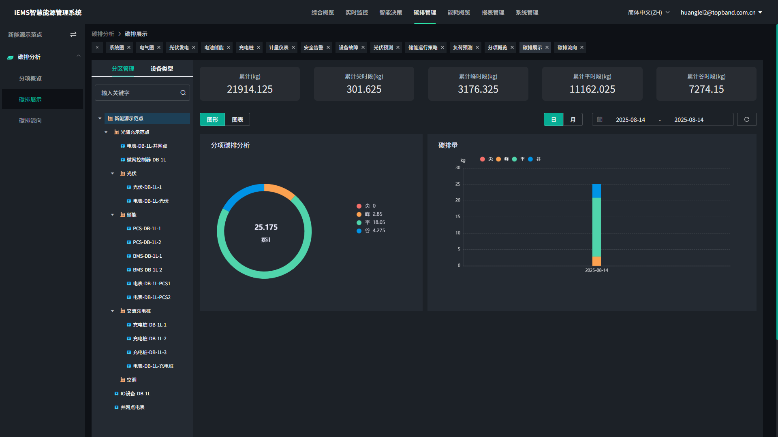The height and width of the screenshot is (437, 778).
Task: Switch from 图形 to 图表 view
Action: pyautogui.click(x=237, y=119)
